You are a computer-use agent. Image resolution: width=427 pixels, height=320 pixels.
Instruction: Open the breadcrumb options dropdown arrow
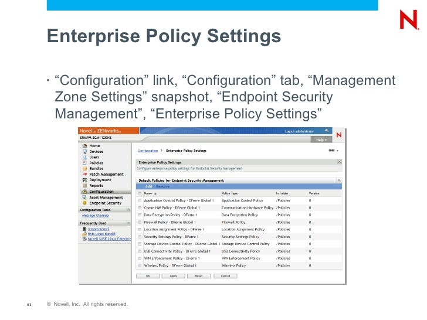tap(337, 151)
